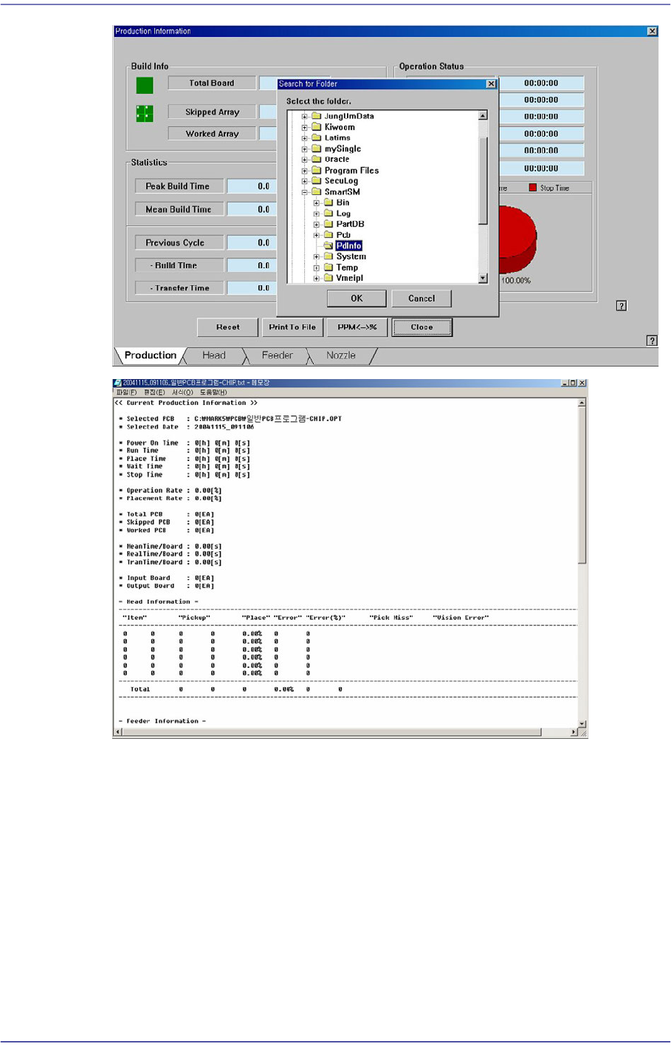
Task: Collapse the SmartSM tree node
Action: click(304, 192)
